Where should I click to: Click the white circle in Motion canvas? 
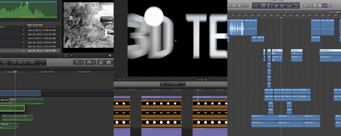pos(154,16)
